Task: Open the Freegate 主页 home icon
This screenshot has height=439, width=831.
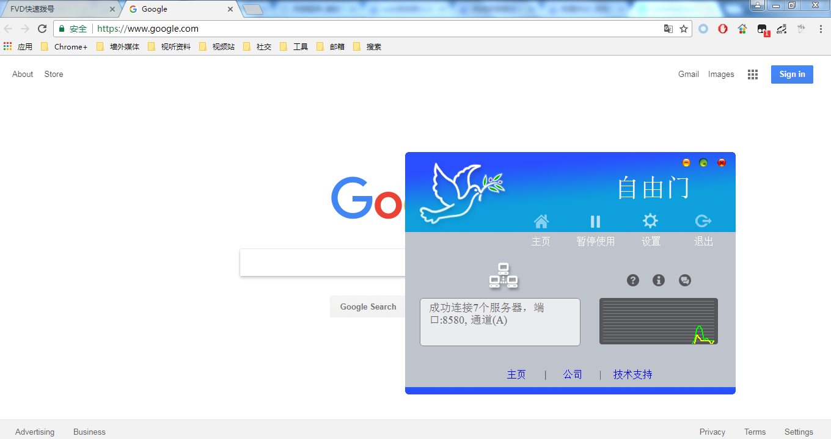Action: [x=541, y=221]
